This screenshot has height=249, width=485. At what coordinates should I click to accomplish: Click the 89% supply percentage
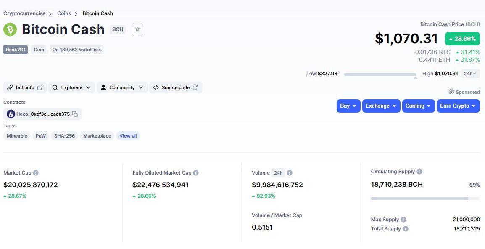coord(474,185)
